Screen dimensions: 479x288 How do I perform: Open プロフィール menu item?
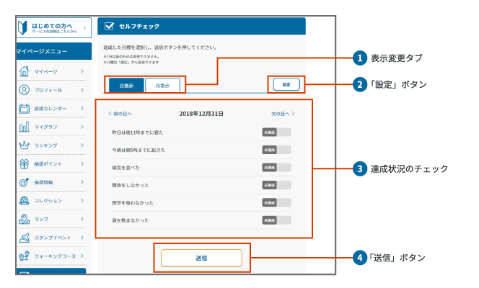(51, 90)
